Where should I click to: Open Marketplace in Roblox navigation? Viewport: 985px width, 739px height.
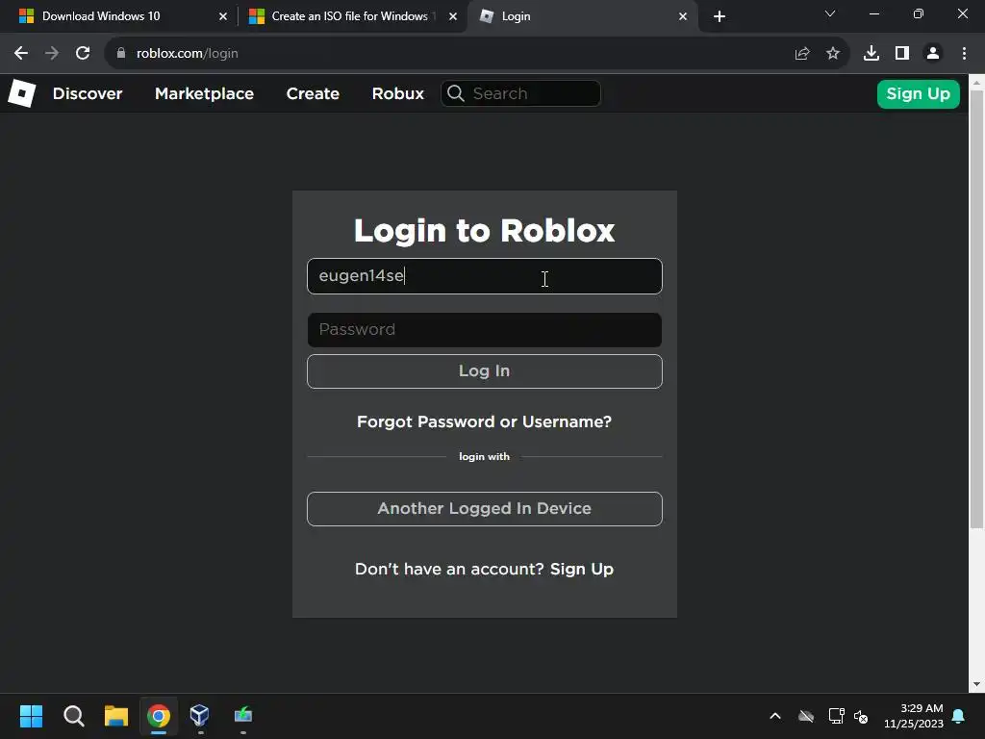click(204, 93)
